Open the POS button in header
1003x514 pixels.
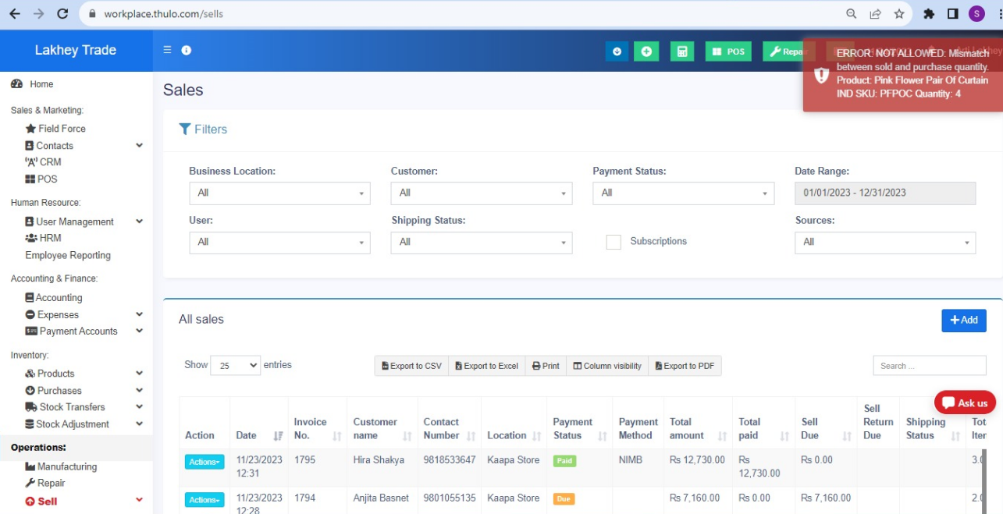point(728,51)
